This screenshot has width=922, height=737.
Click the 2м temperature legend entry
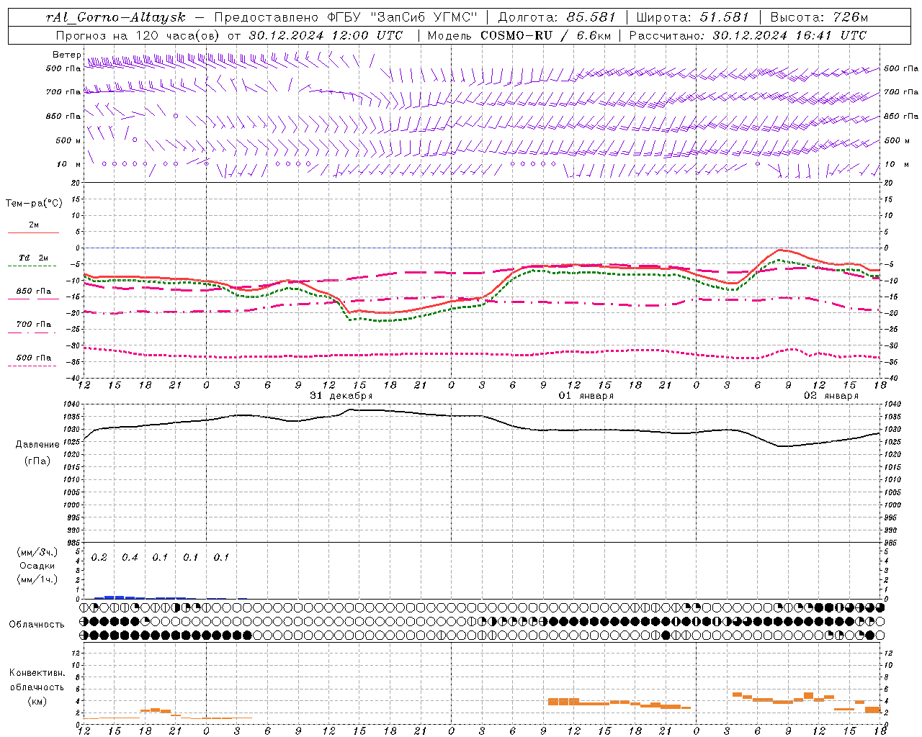(34, 225)
